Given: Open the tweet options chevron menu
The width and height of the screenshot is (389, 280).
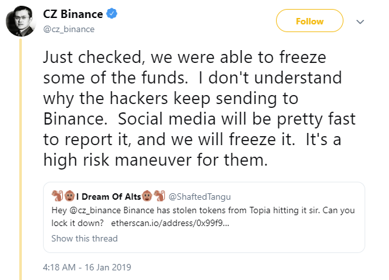Looking at the screenshot, I should [x=359, y=21].
